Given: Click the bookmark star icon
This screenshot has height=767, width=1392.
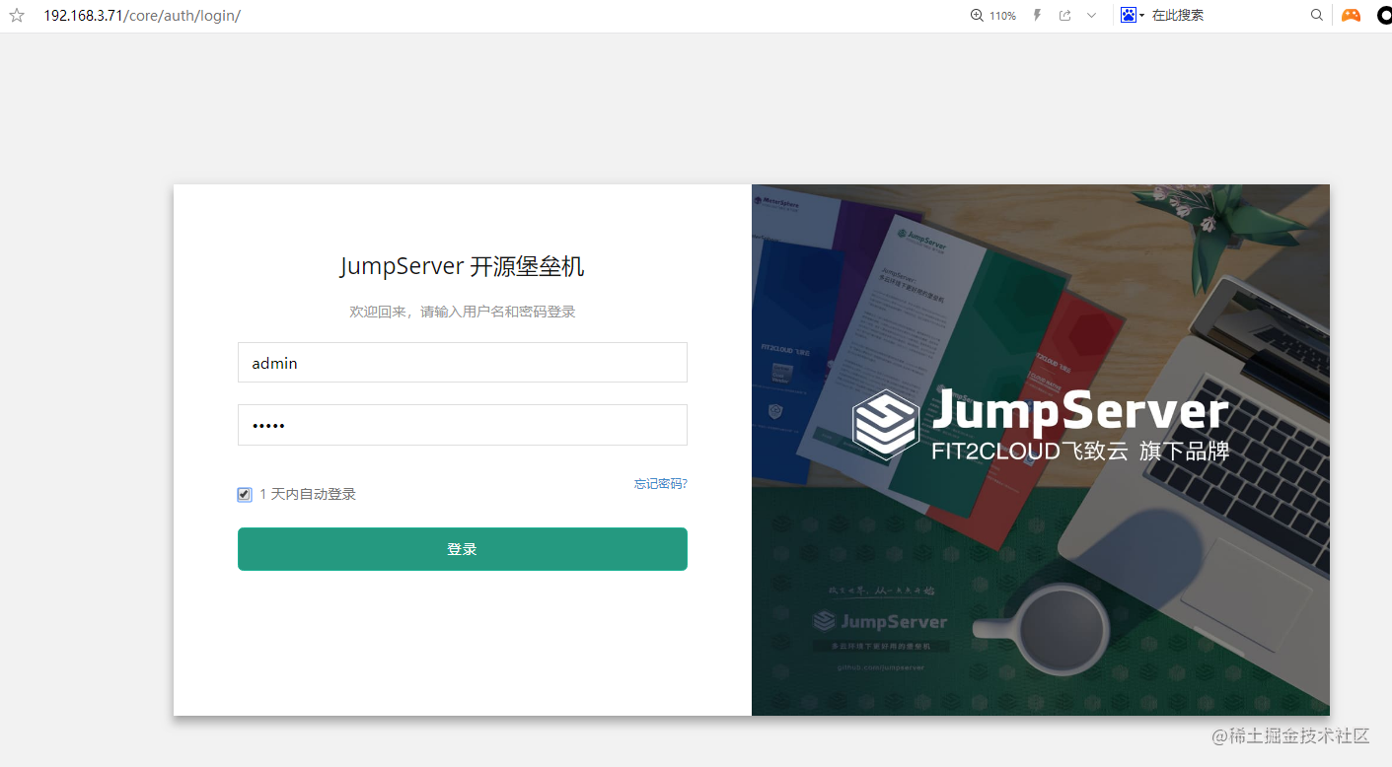Looking at the screenshot, I should coord(17,16).
